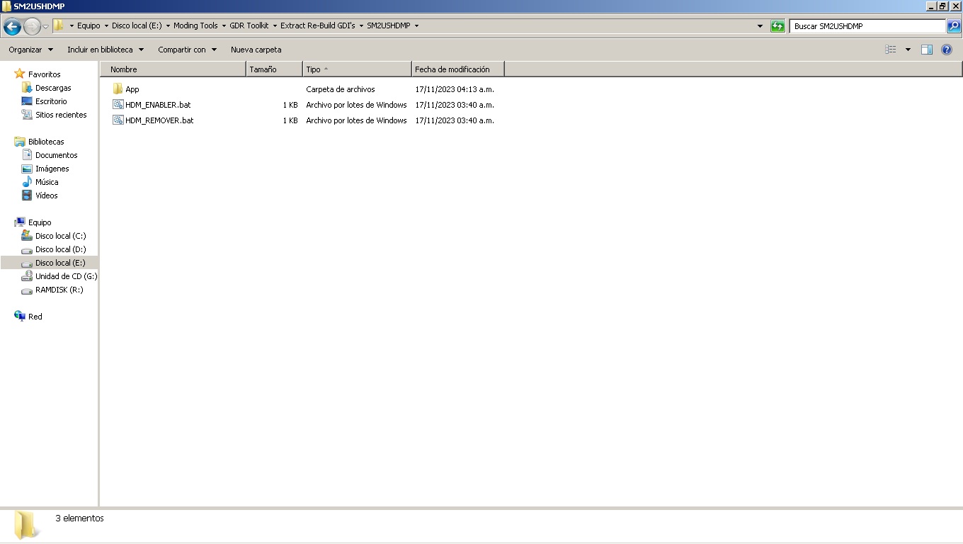
Task: Open the Organizar menu
Action: 30,50
